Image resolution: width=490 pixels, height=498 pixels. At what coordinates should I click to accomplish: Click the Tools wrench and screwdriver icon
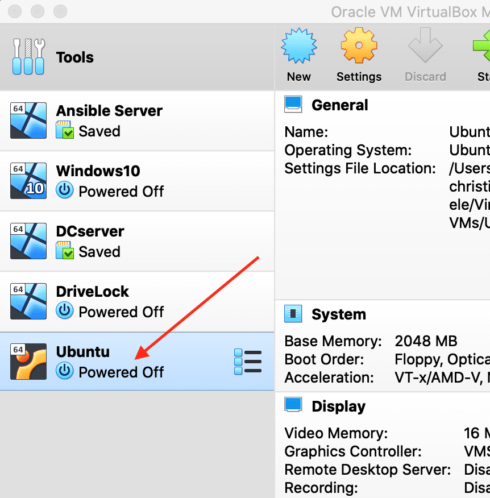pos(28,57)
